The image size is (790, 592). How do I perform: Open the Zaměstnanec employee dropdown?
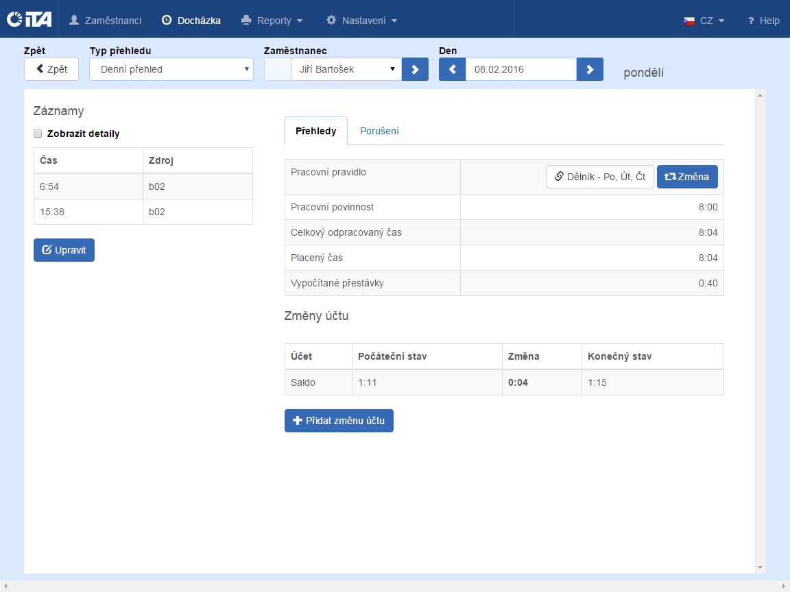tap(346, 69)
